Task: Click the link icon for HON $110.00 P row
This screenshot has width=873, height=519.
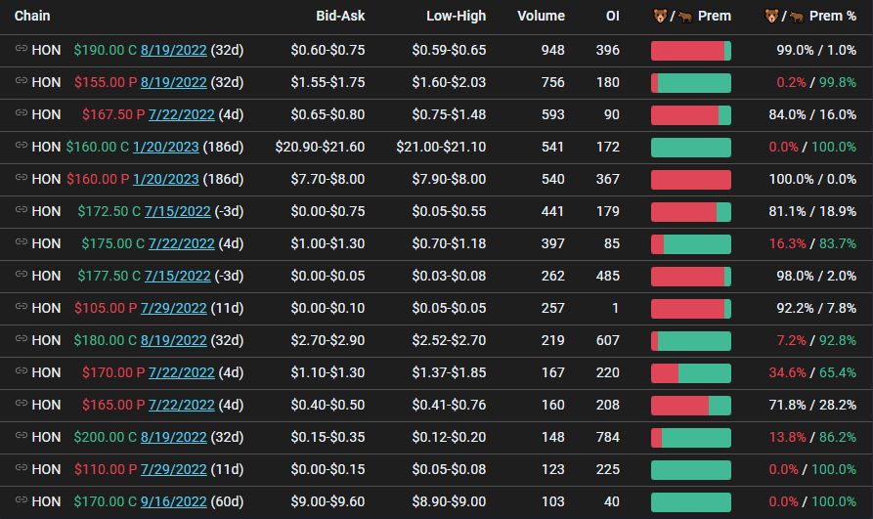Action: pos(22,468)
